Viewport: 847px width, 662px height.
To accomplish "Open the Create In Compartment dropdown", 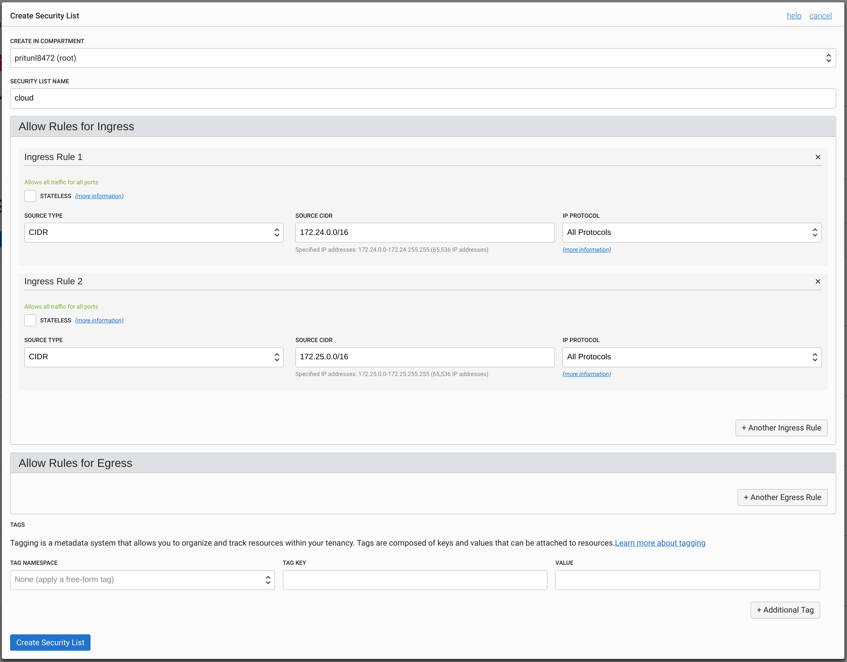I will pos(423,58).
